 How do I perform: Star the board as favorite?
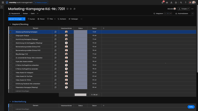click(71, 9)
